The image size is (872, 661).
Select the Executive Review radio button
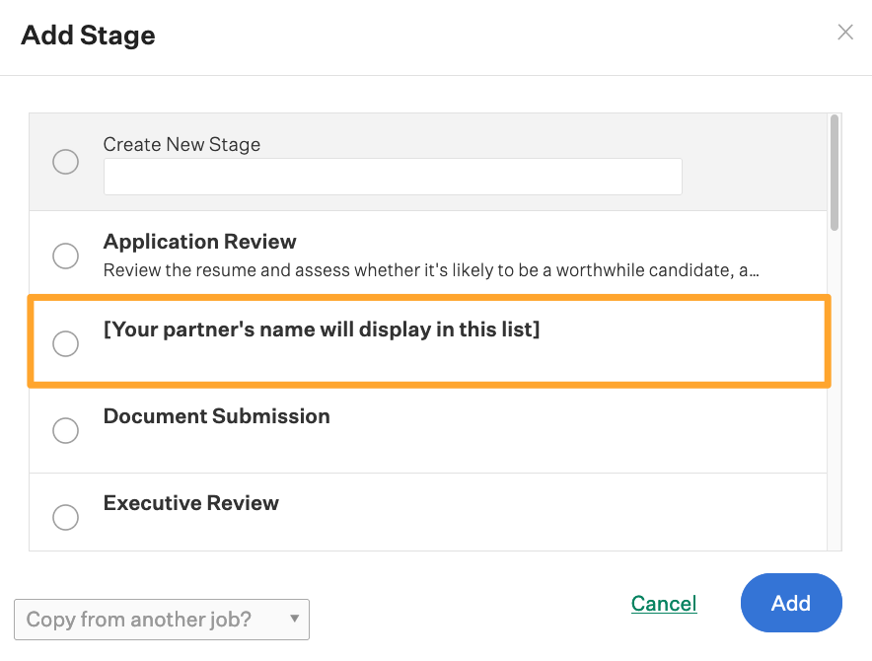pyautogui.click(x=65, y=516)
